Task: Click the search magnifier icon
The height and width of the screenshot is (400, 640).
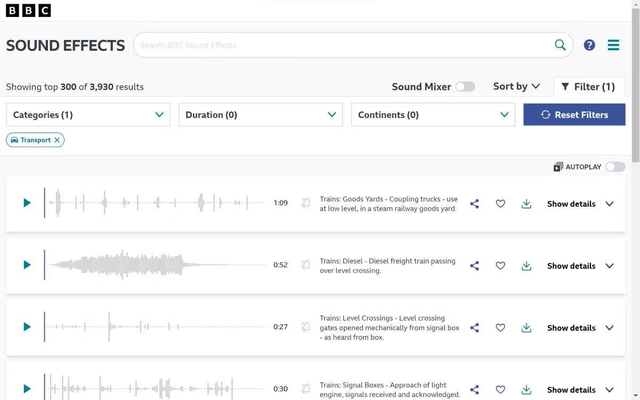Action: coord(560,45)
